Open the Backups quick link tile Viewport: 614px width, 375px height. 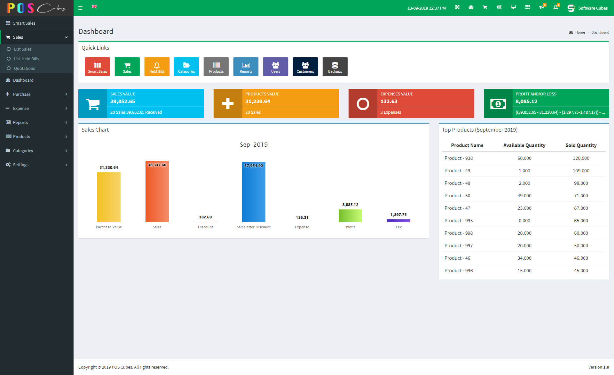tap(335, 67)
